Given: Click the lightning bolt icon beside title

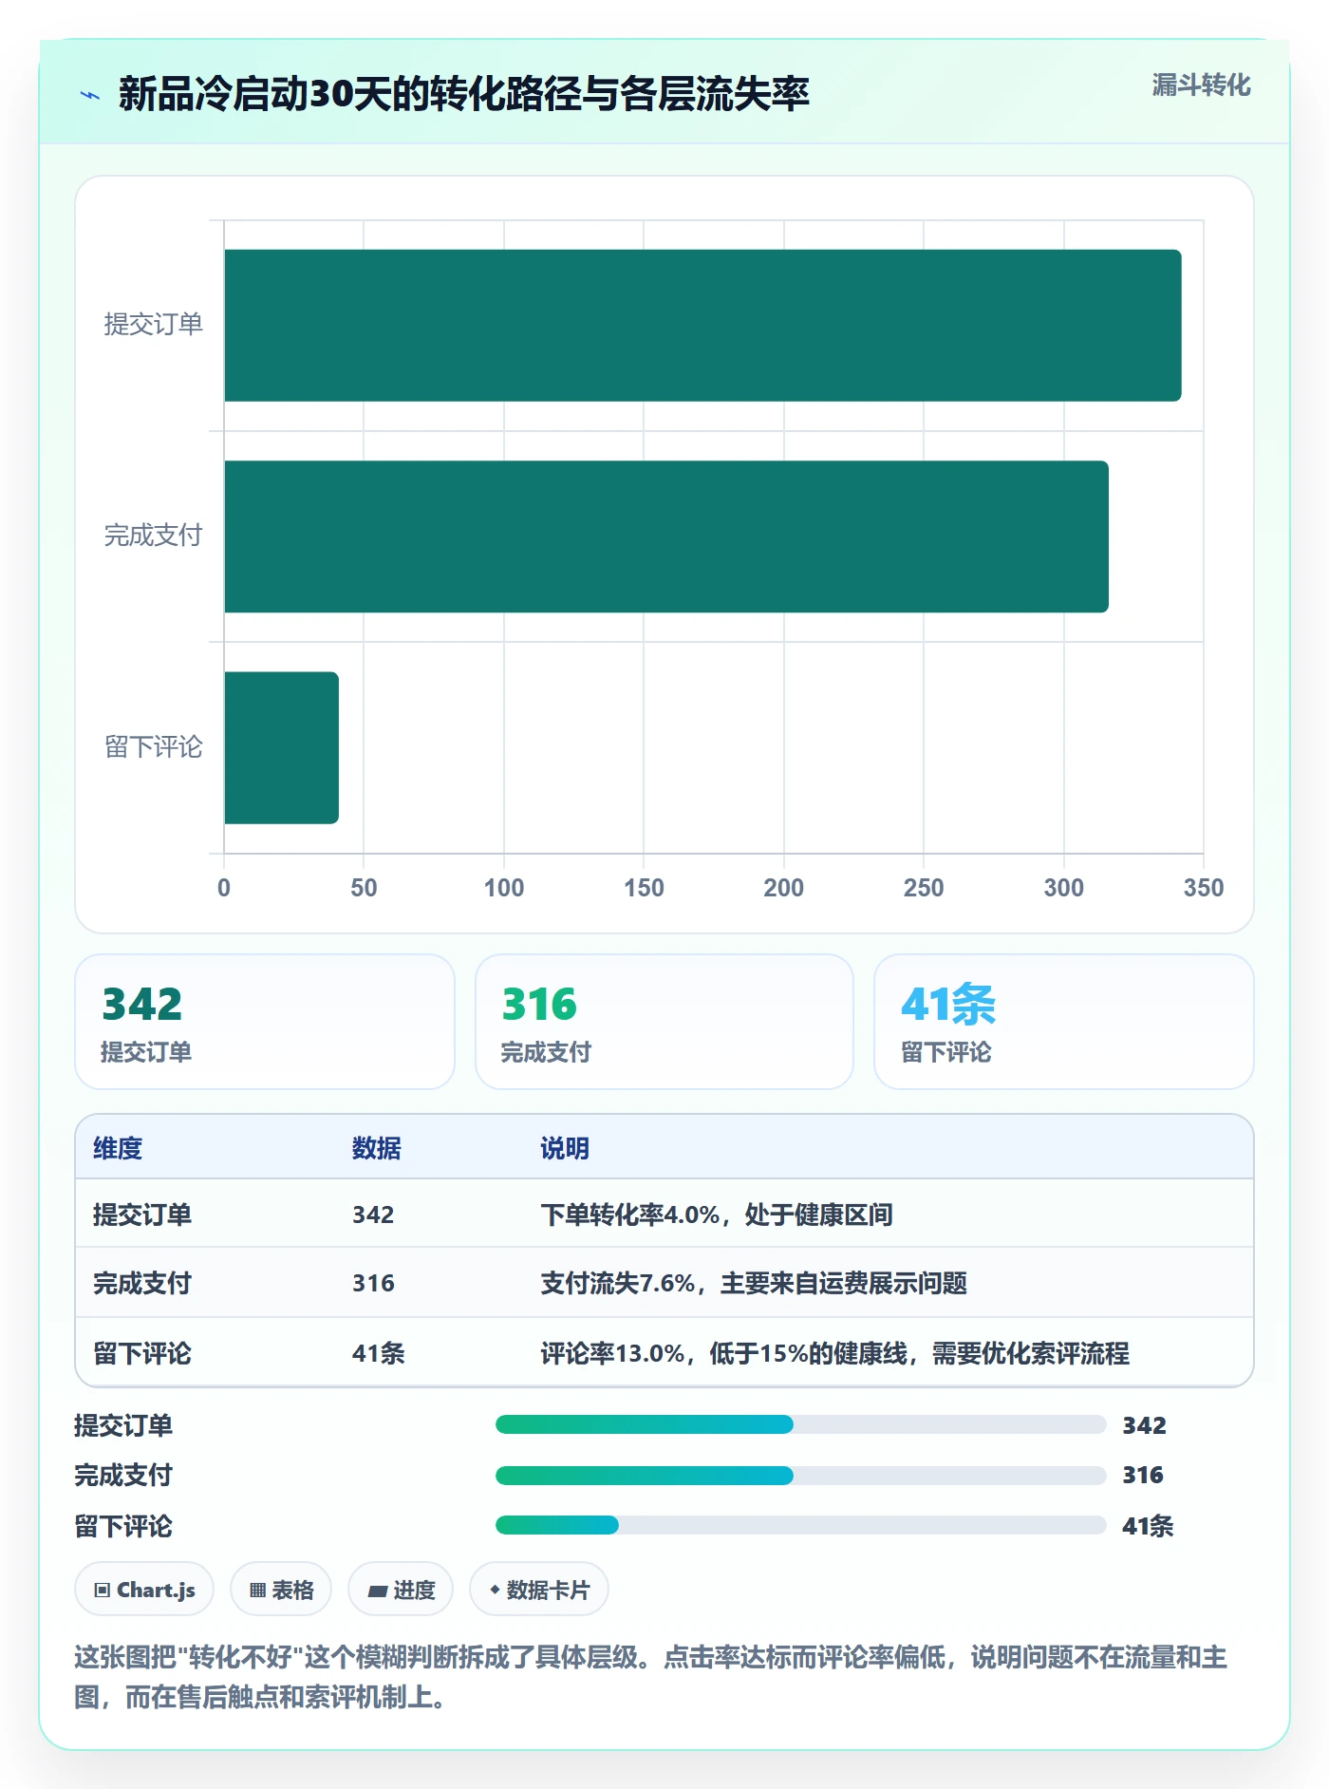Looking at the screenshot, I should 90,95.
